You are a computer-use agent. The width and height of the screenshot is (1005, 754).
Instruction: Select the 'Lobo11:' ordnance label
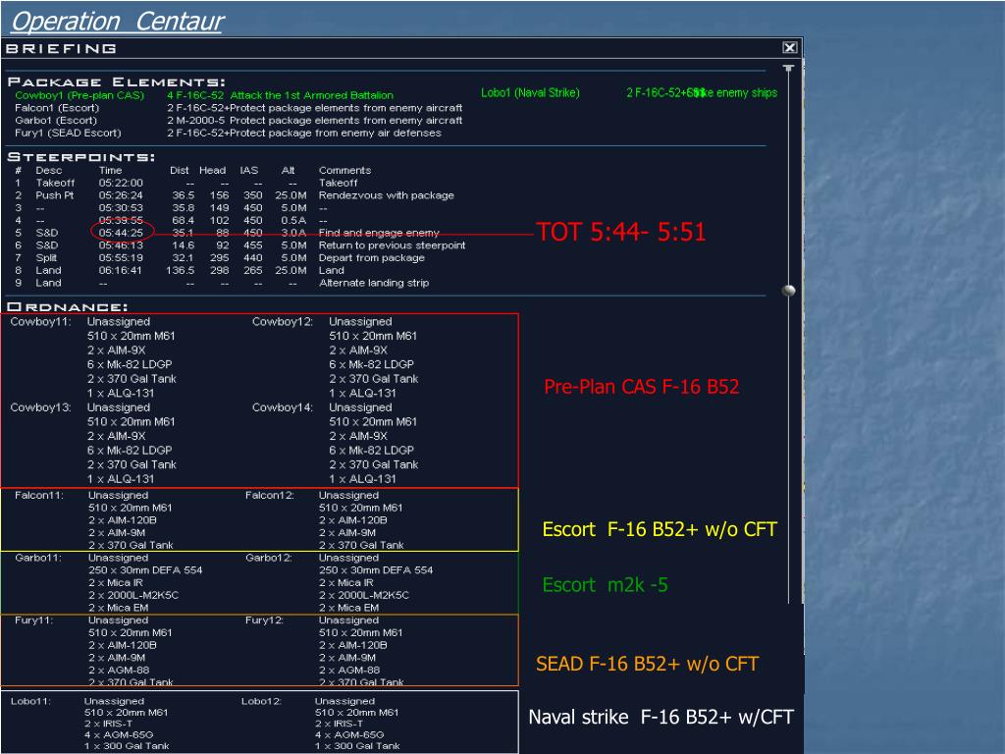coord(30,701)
